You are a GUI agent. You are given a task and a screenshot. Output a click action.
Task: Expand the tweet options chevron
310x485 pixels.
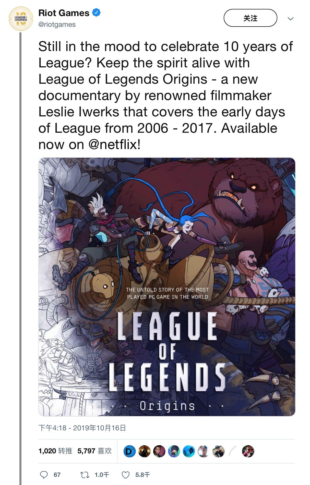[x=290, y=19]
